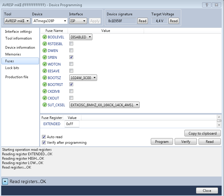224x196 pixels.
Task: Read the target voltage
Action: (x=174, y=21)
